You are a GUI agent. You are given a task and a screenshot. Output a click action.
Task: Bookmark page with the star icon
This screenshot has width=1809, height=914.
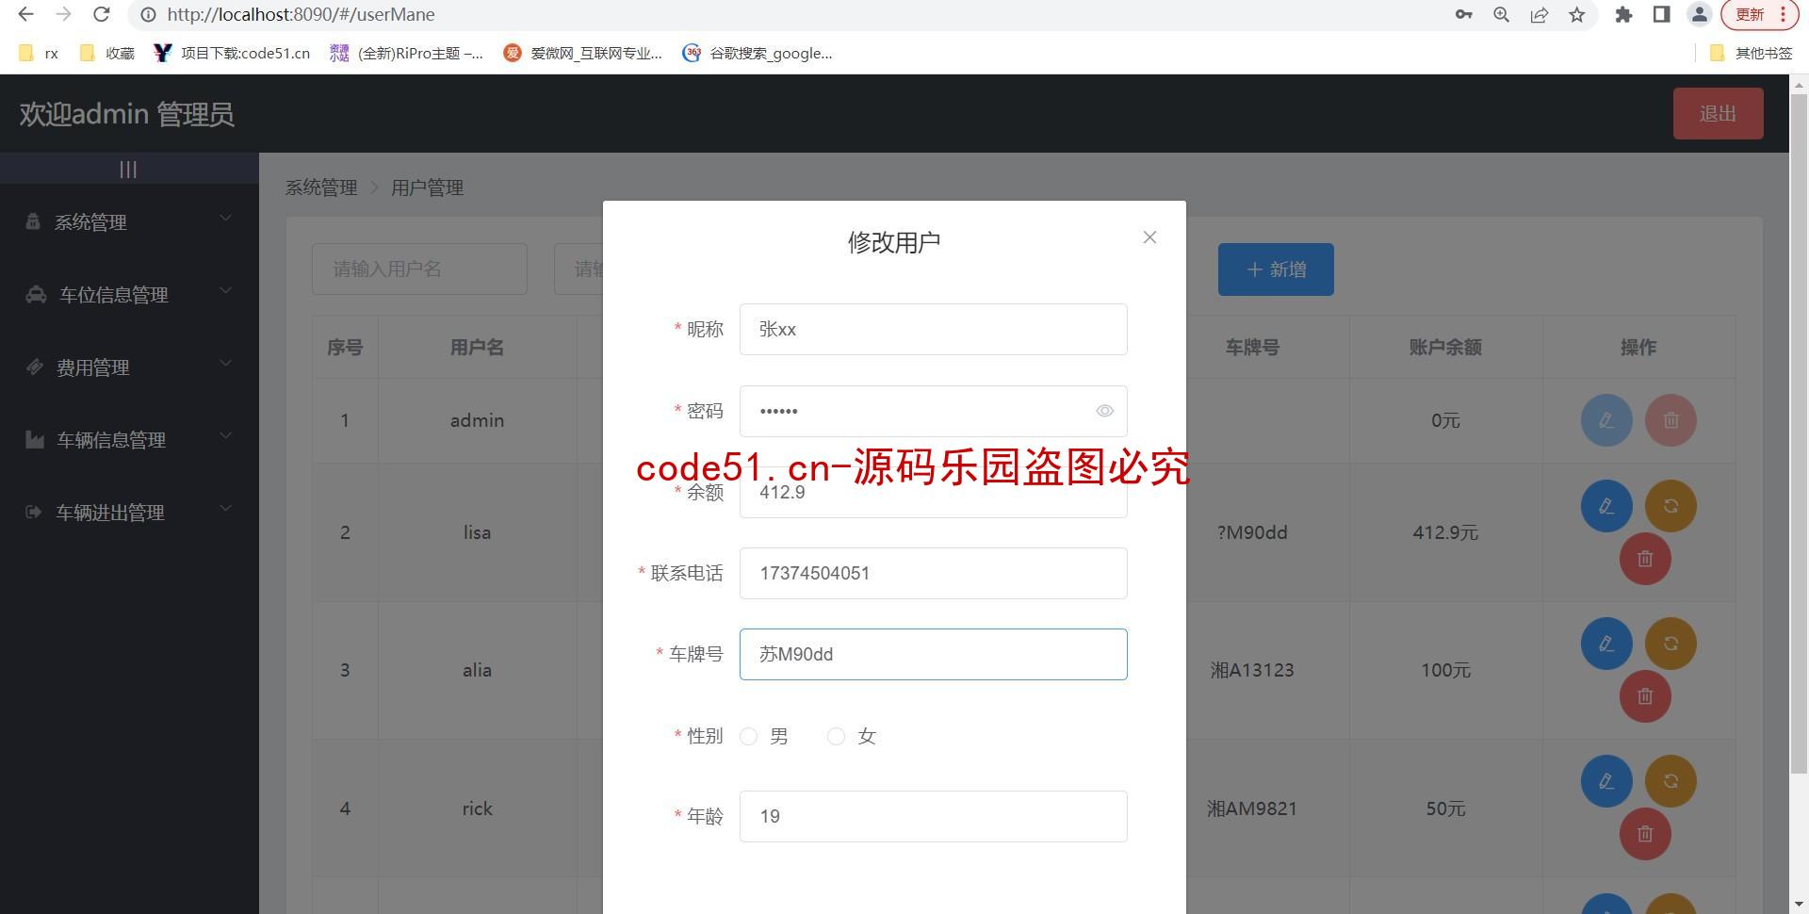pos(1576,14)
